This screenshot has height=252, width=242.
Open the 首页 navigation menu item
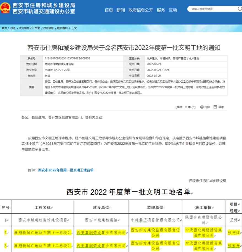(109, 10)
